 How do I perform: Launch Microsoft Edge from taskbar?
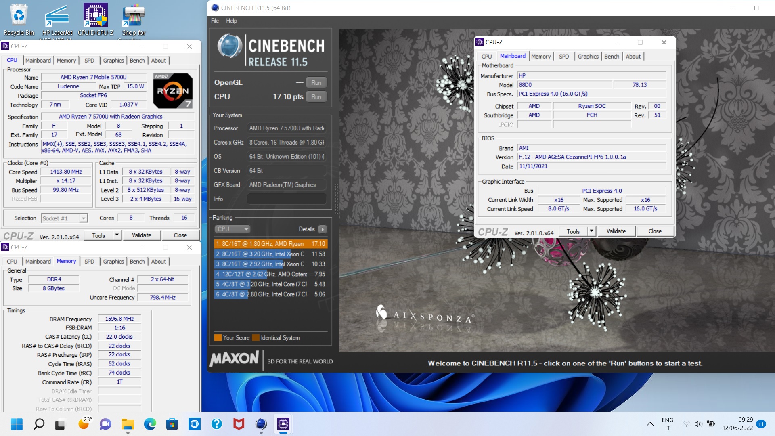[150, 424]
